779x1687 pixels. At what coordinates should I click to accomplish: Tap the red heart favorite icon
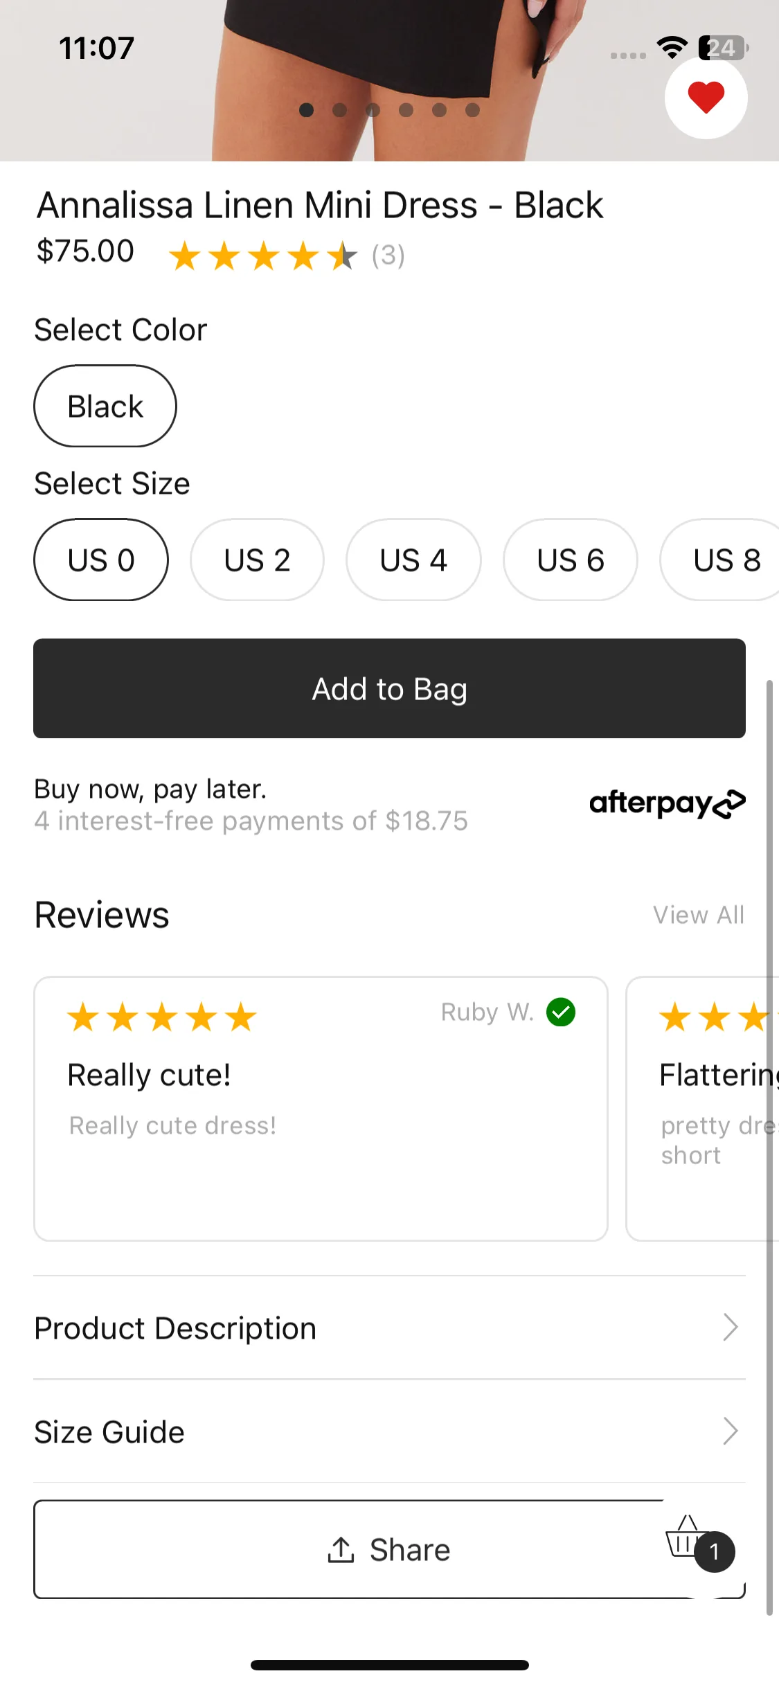tap(706, 98)
